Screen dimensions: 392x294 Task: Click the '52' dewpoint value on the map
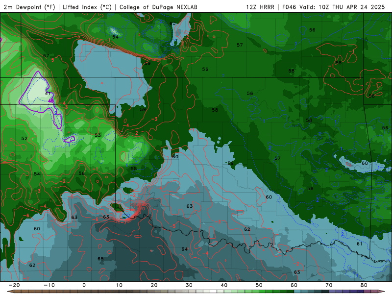pos(24,139)
